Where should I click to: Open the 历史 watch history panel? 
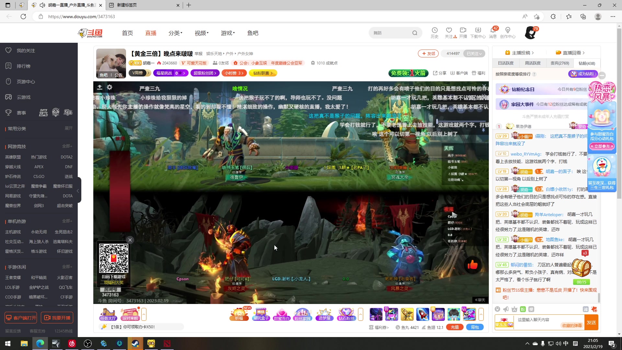pyautogui.click(x=434, y=32)
